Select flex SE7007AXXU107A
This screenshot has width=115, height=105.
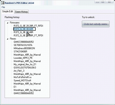tap(23, 45)
